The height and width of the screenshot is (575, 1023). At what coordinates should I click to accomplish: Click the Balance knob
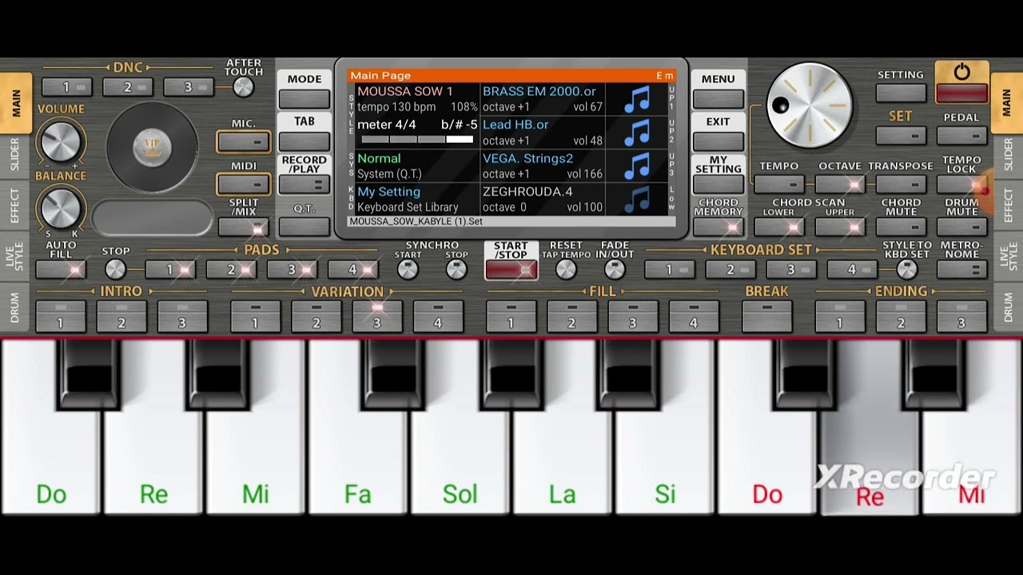[60, 209]
